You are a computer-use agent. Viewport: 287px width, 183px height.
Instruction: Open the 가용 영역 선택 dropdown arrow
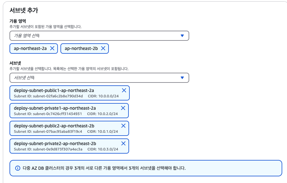(x=182, y=36)
